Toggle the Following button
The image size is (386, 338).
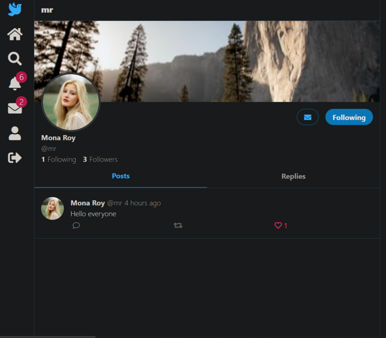click(x=349, y=117)
